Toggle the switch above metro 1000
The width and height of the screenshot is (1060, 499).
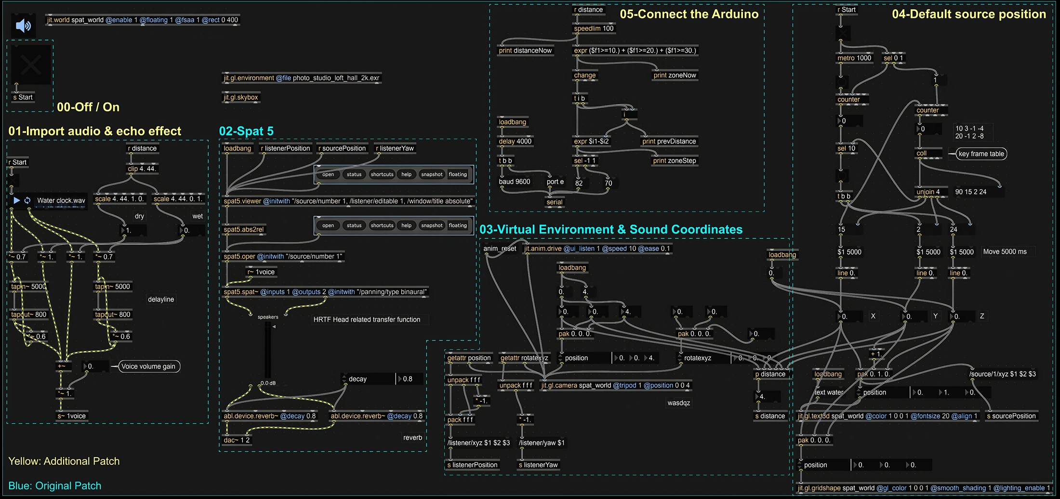tap(843, 33)
